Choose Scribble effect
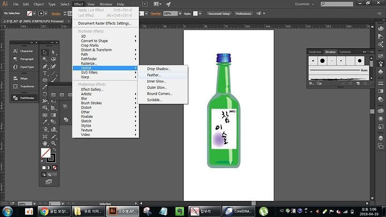Viewport: 386px width, 217px height. [163, 100]
